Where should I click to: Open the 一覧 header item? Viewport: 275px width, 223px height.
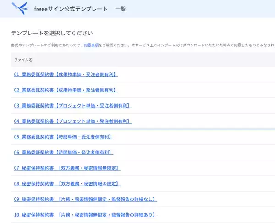121,9
